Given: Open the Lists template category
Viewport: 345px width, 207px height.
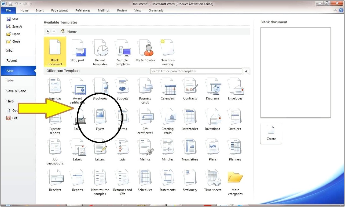Looking at the screenshot, I should click(x=122, y=150).
